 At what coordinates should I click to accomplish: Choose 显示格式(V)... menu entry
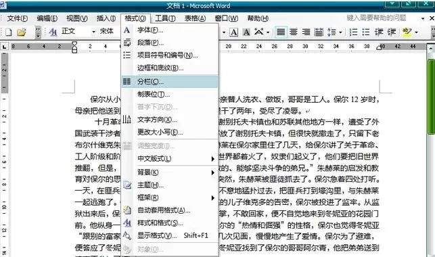170,235
